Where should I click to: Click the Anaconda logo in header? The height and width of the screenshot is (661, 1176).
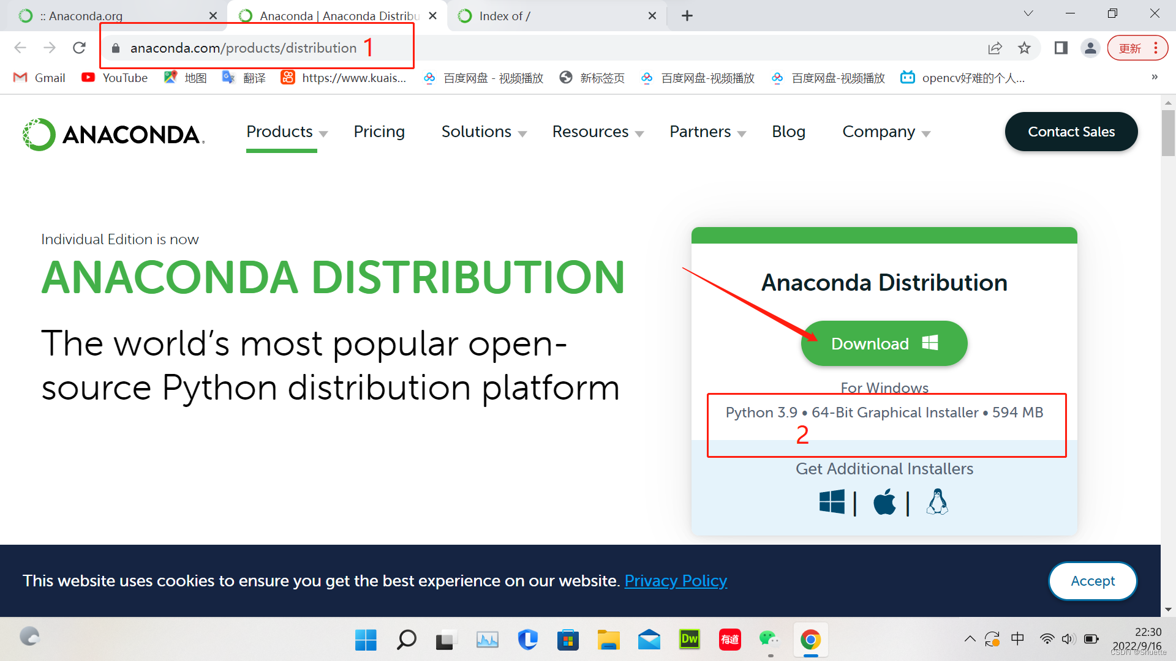113,134
